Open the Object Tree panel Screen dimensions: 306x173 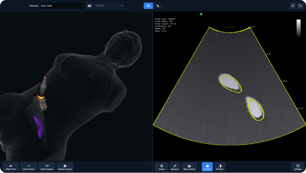tap(11, 167)
